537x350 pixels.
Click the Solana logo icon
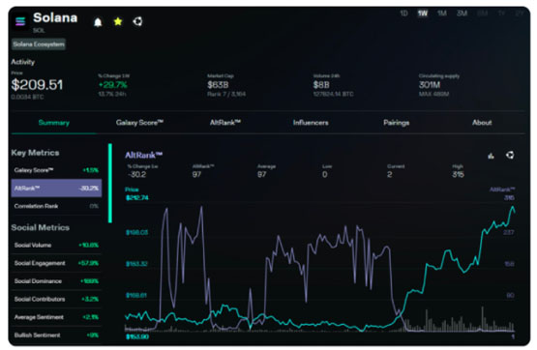[20, 21]
